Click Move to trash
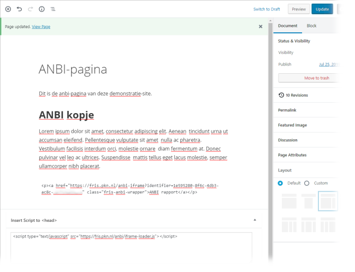The height and width of the screenshot is (272, 355). click(317, 78)
